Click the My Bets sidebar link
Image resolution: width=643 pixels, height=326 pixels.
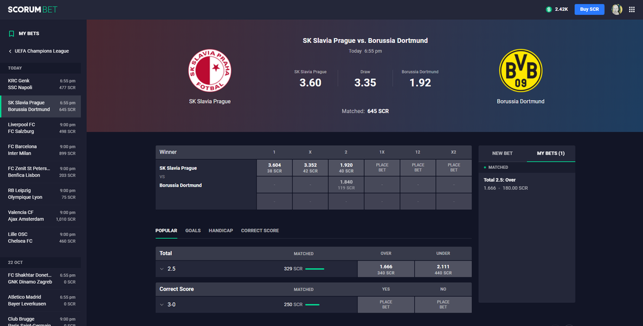point(29,33)
